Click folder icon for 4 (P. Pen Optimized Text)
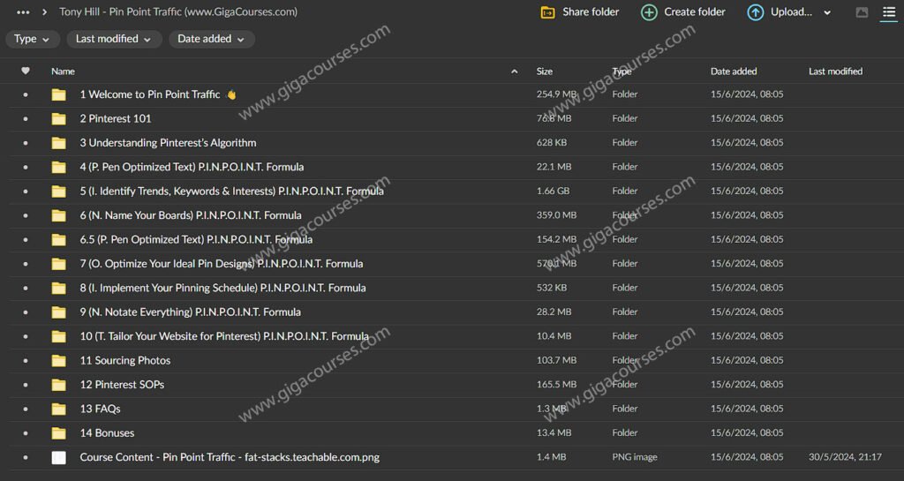Screen dimensions: 904x481 click(59, 167)
